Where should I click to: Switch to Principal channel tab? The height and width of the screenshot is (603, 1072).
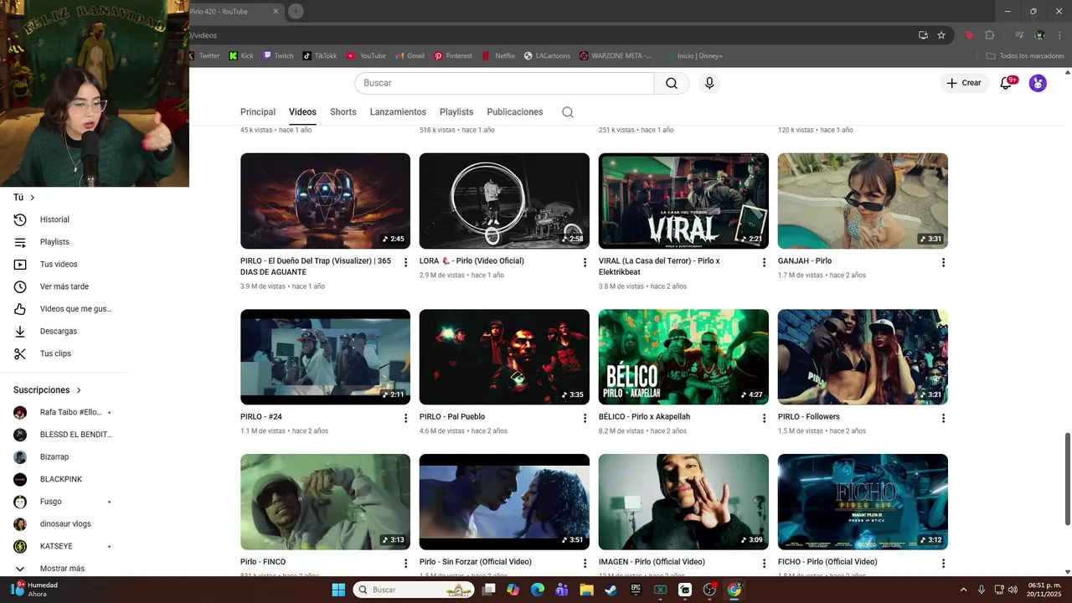(258, 112)
